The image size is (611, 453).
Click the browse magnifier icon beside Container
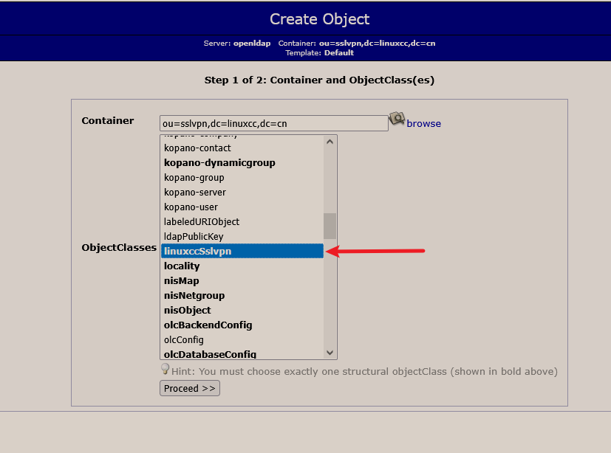tap(397, 118)
